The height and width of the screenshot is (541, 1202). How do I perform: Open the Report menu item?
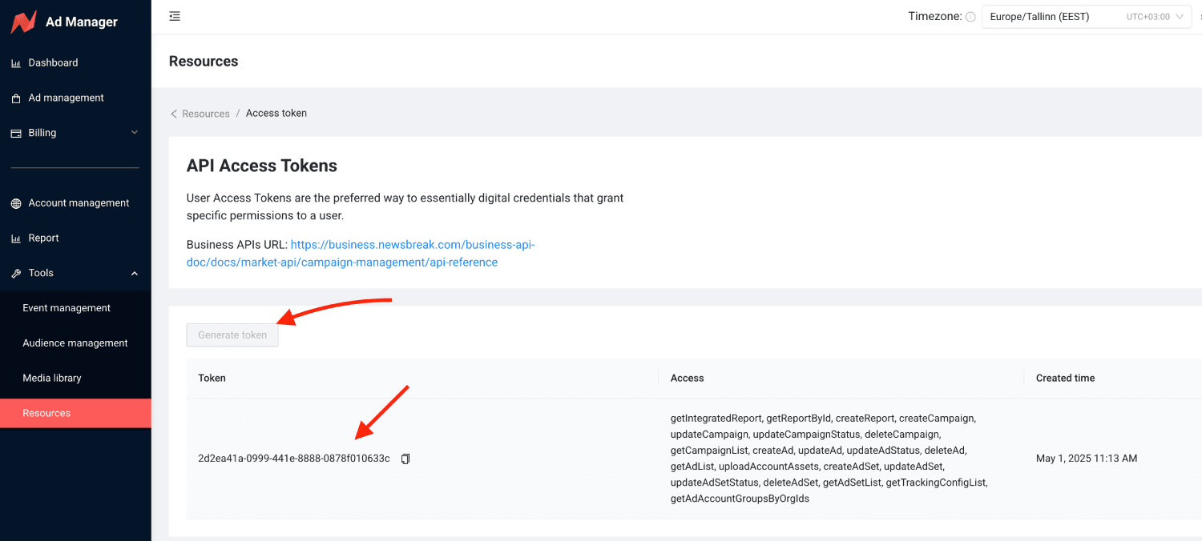coord(75,238)
